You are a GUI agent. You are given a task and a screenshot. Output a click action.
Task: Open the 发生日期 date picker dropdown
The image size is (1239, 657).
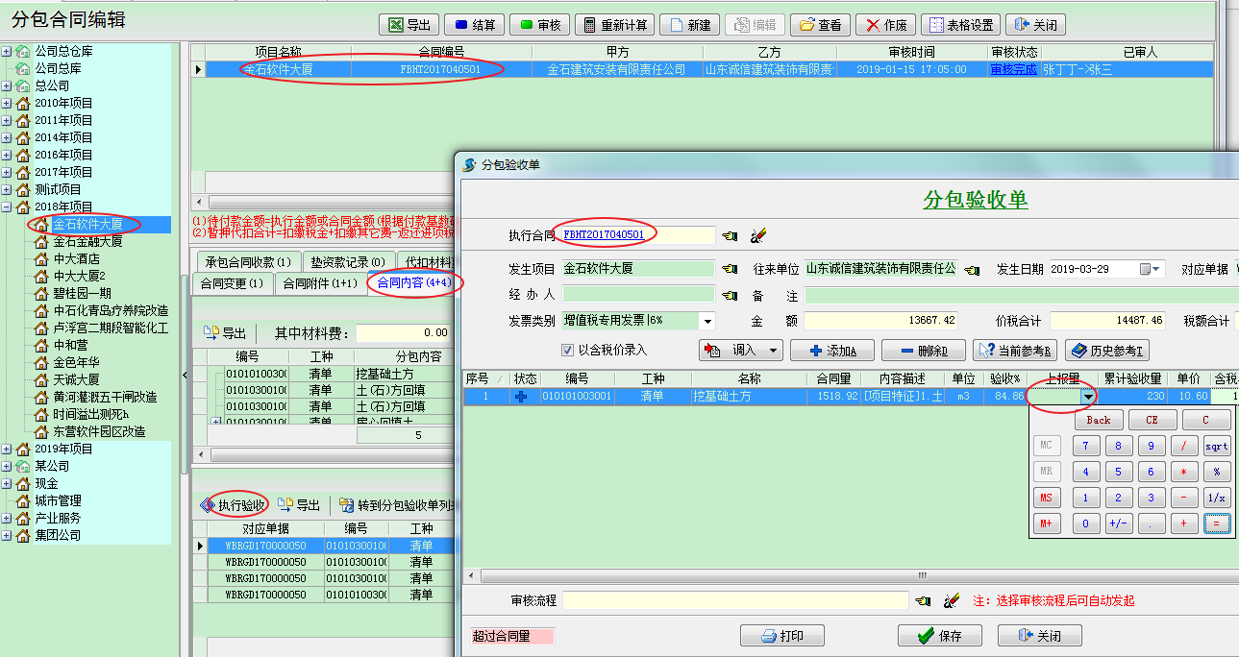point(1154,270)
